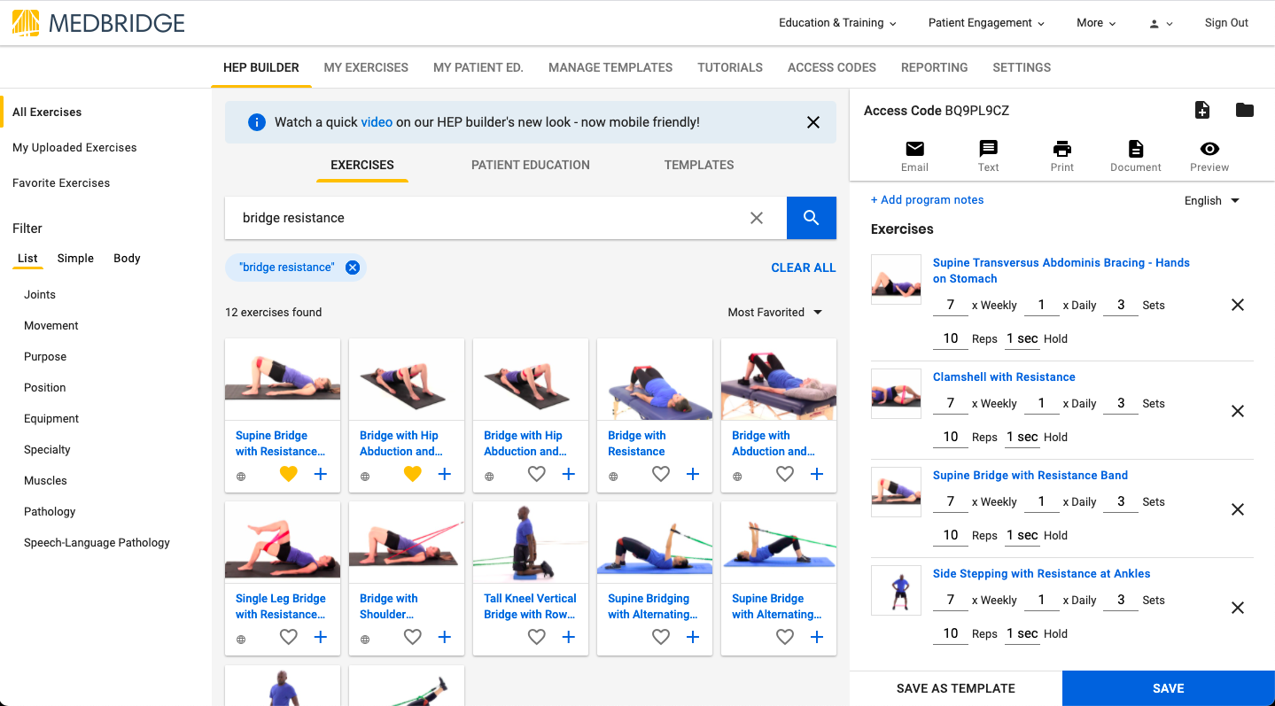The width and height of the screenshot is (1275, 706).
Task: Click the new program document-plus icon
Action: tap(1202, 111)
